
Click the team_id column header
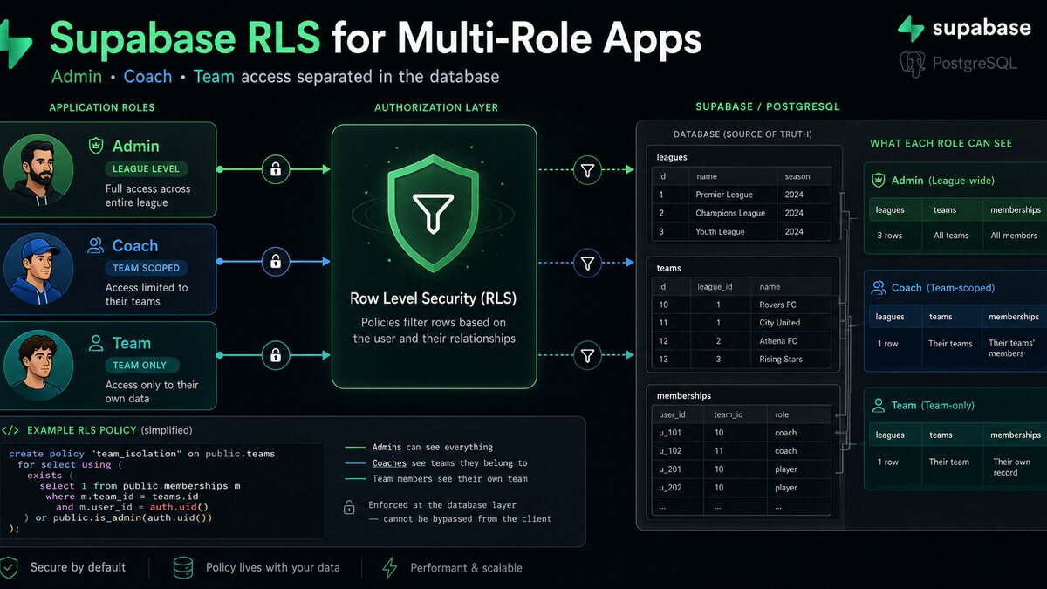pos(729,414)
